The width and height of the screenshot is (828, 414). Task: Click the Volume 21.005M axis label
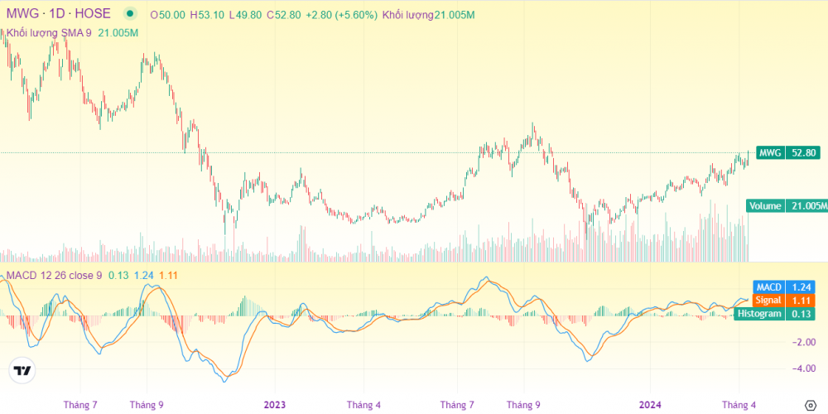coord(787,206)
